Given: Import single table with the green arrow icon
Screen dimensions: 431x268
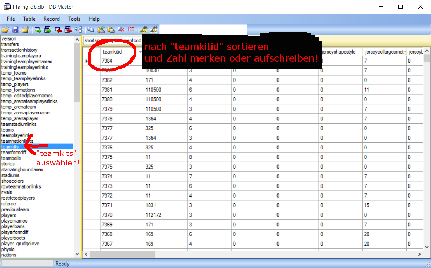Looking at the screenshot, I should click(38, 30).
